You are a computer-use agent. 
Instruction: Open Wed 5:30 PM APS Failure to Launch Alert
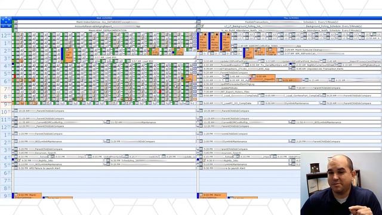[x=105, y=168]
